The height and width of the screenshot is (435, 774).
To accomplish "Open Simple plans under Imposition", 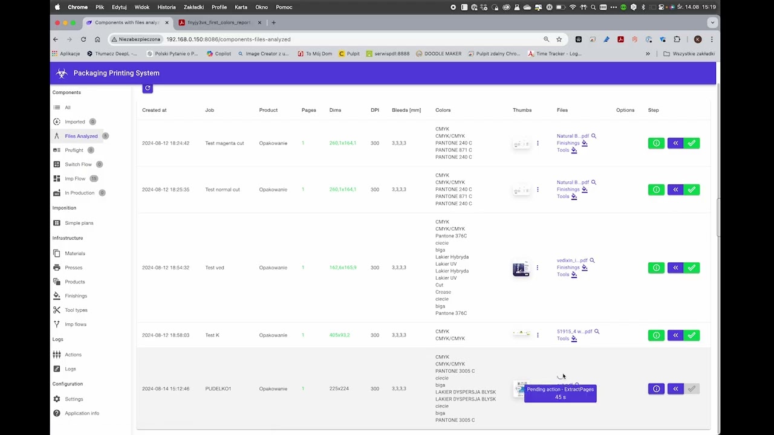I will pos(79,223).
